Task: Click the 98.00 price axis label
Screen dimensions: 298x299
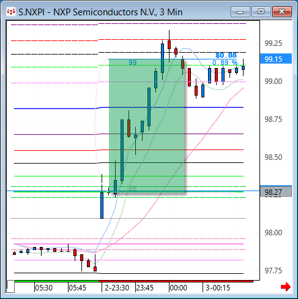Action: pos(273,232)
